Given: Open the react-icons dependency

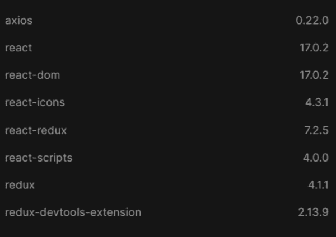Looking at the screenshot, I should 35,102.
